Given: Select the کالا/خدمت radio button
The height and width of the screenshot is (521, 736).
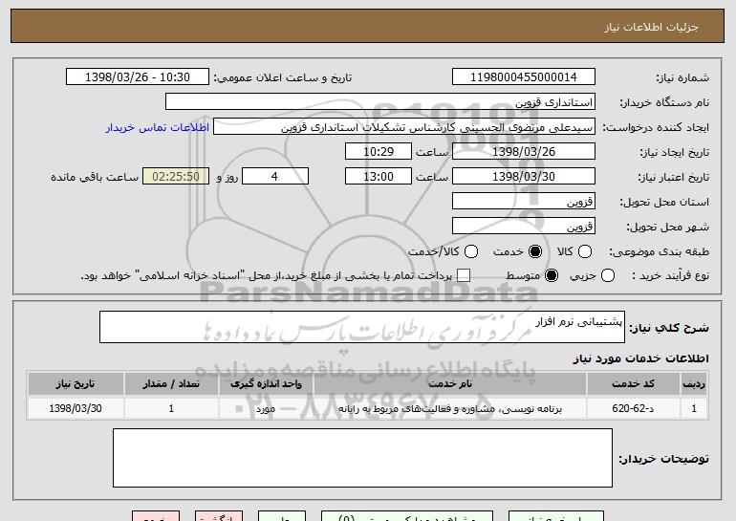Looking at the screenshot, I should coord(471,251).
